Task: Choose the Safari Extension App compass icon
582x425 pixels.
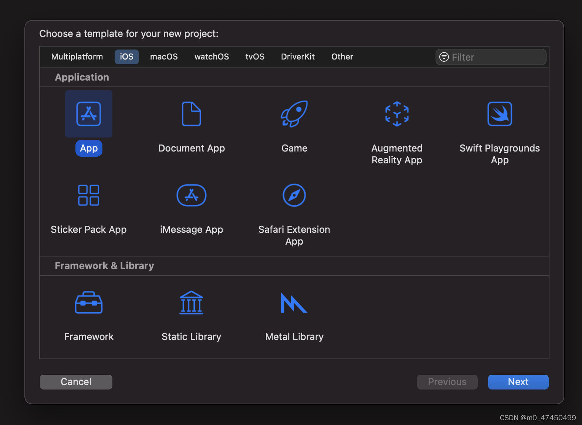Action: point(294,195)
